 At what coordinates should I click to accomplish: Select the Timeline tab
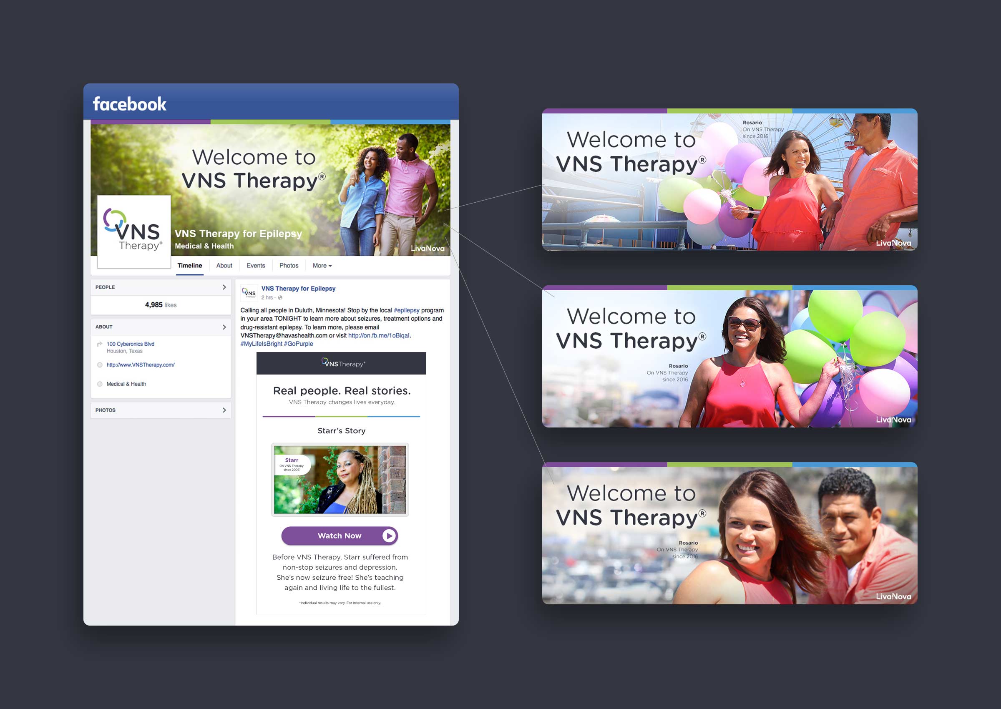click(190, 265)
